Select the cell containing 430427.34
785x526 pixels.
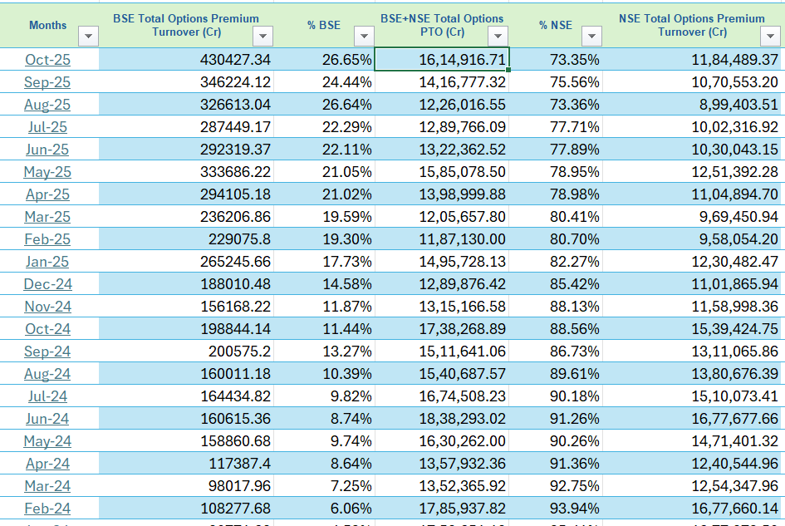pyautogui.click(x=187, y=60)
